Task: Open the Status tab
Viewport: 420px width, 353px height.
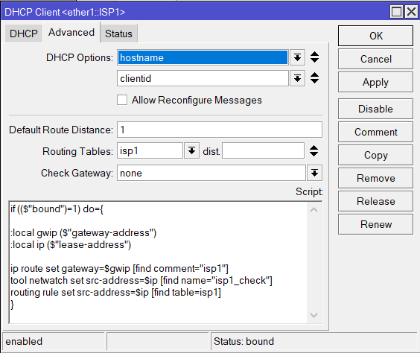Action: pos(118,34)
